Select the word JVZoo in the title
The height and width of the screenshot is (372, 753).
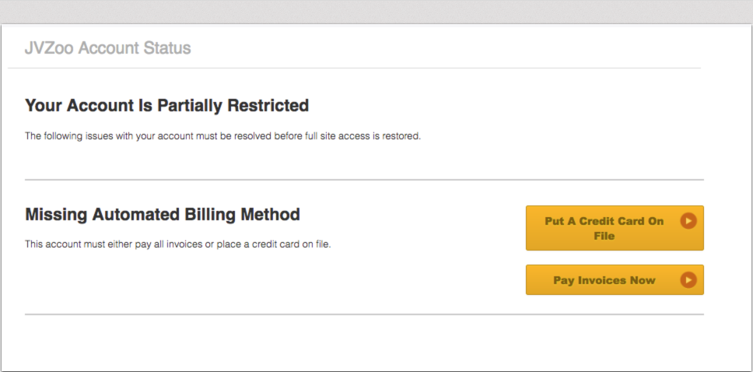[49, 48]
